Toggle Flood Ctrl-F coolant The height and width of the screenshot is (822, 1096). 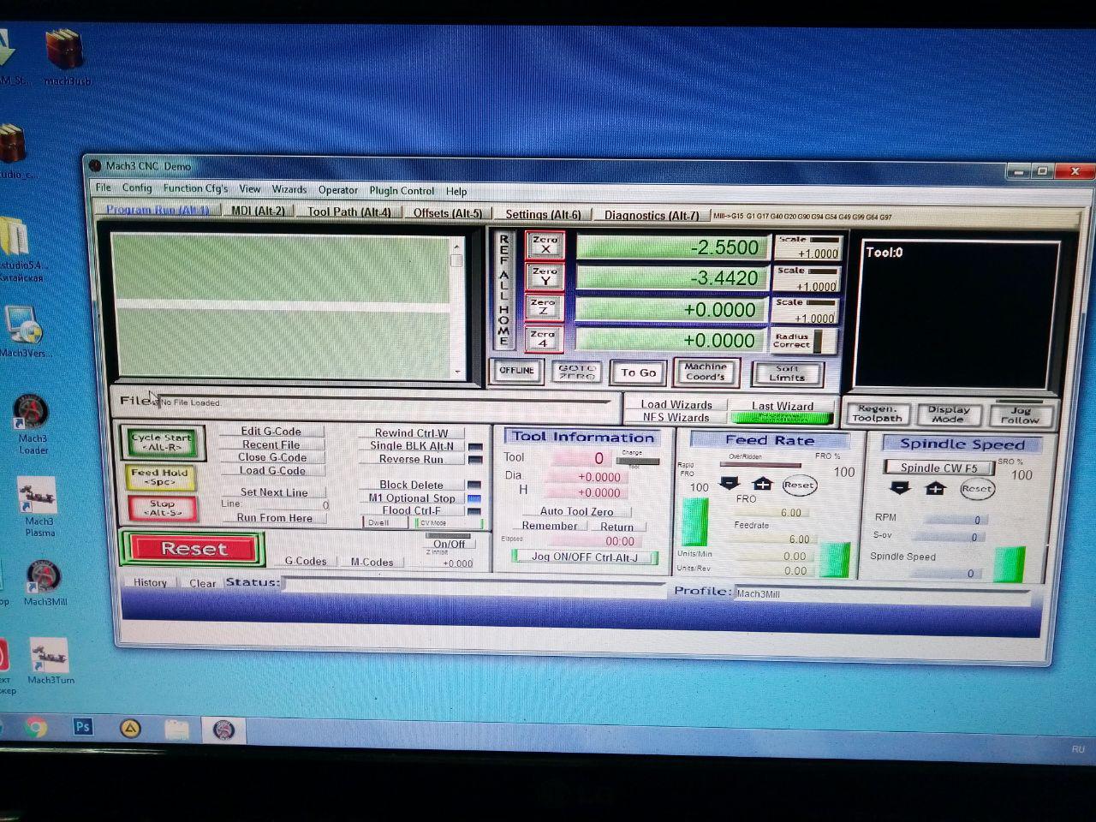click(412, 510)
